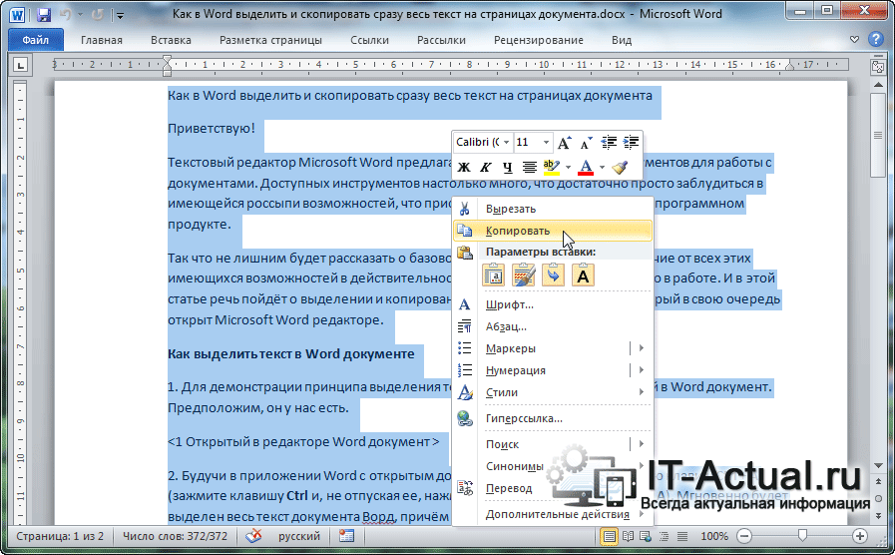Screen dimensions: 895x555
Task: Expand Стили submenu
Action: click(x=553, y=392)
